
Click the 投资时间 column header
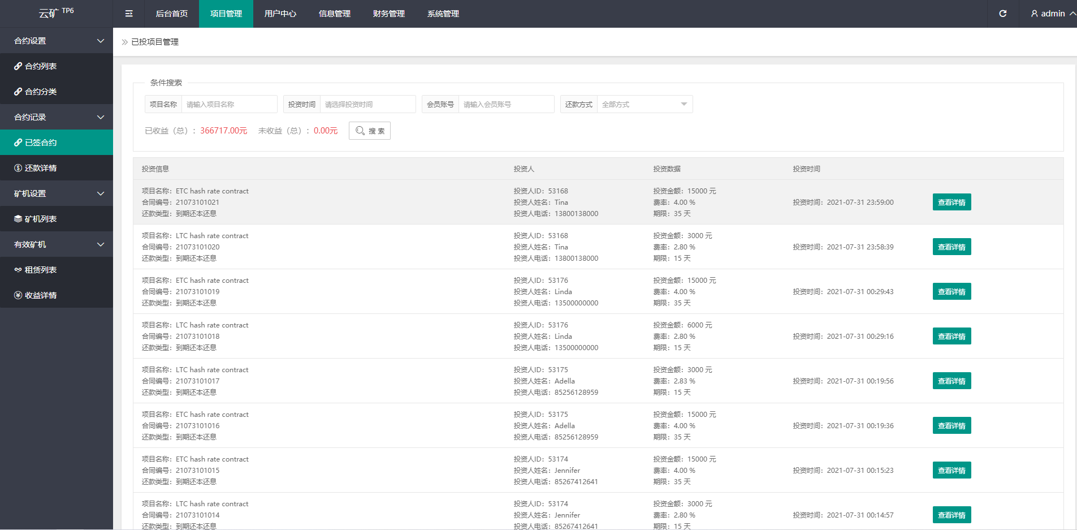[x=807, y=169]
